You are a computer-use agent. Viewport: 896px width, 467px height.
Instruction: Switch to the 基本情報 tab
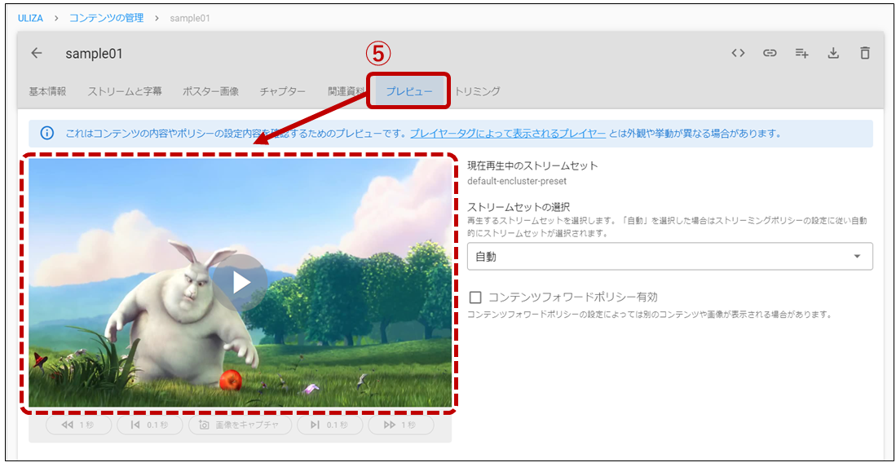tap(47, 91)
